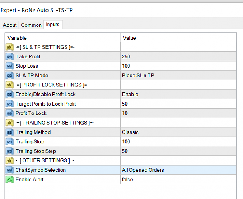This screenshot has height=199, width=243.
Task: Click the green boolean icon beside Enable Alert
Action: click(x=9, y=180)
